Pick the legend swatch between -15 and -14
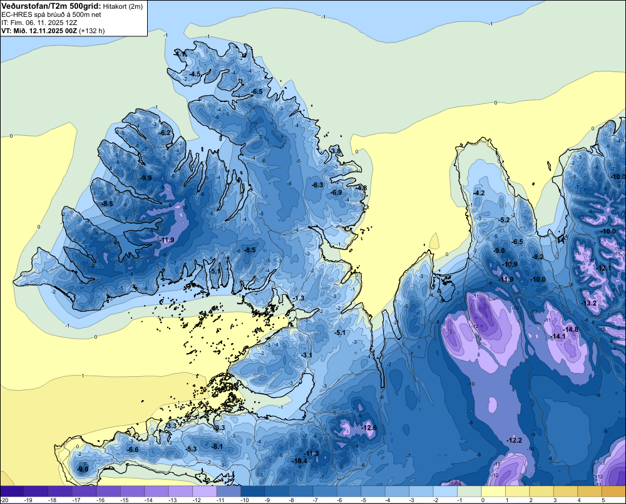This screenshot has width=626, height=504. [x=133, y=491]
